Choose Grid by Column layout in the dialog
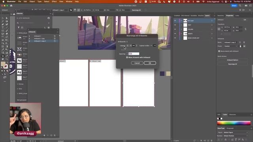The width and height of the screenshot is (253, 142). click(x=130, y=46)
